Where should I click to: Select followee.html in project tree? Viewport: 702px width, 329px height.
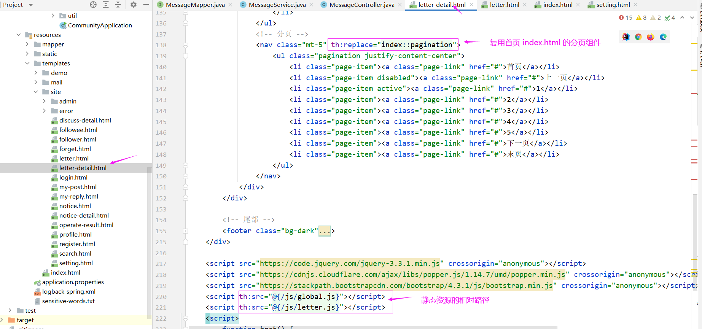[74, 130]
